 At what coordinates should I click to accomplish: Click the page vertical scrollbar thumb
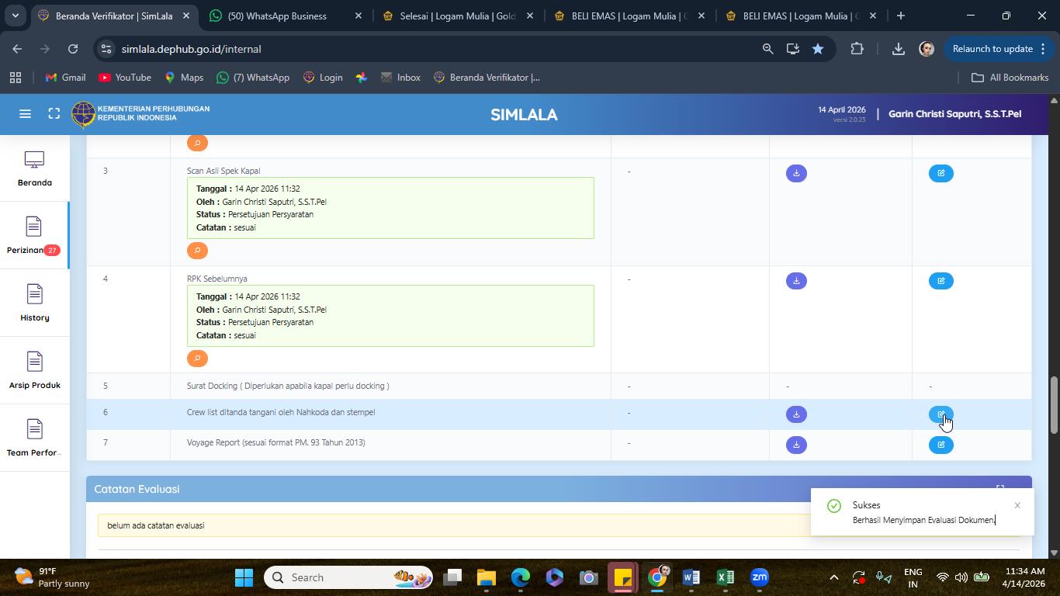(x=1054, y=405)
